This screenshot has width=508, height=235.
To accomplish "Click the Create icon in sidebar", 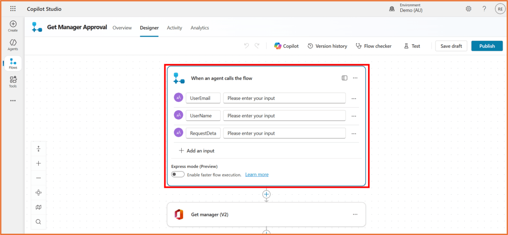I will coord(13,26).
